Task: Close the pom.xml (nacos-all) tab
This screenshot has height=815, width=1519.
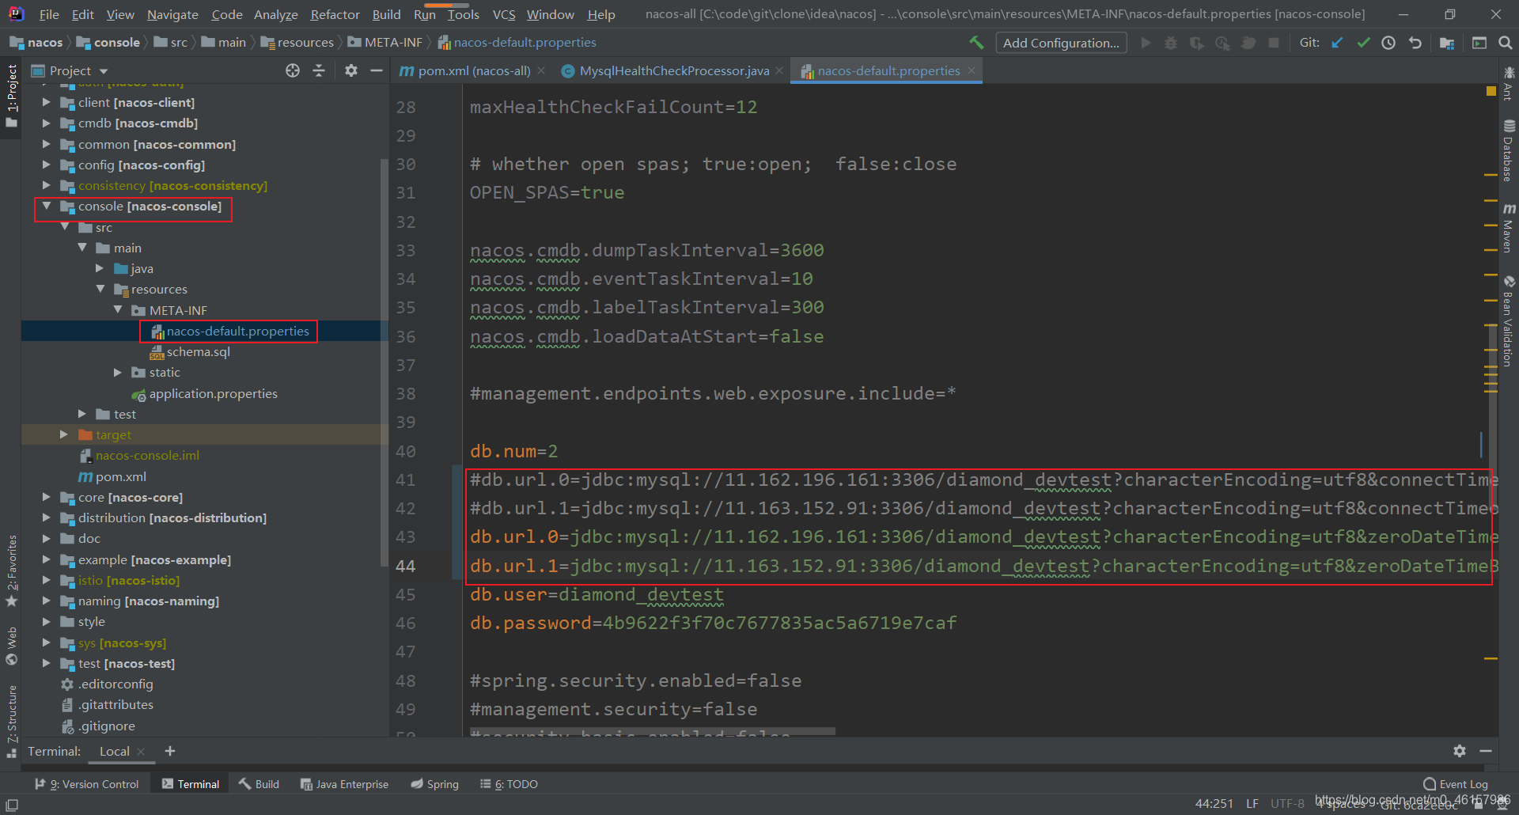Action: (541, 70)
